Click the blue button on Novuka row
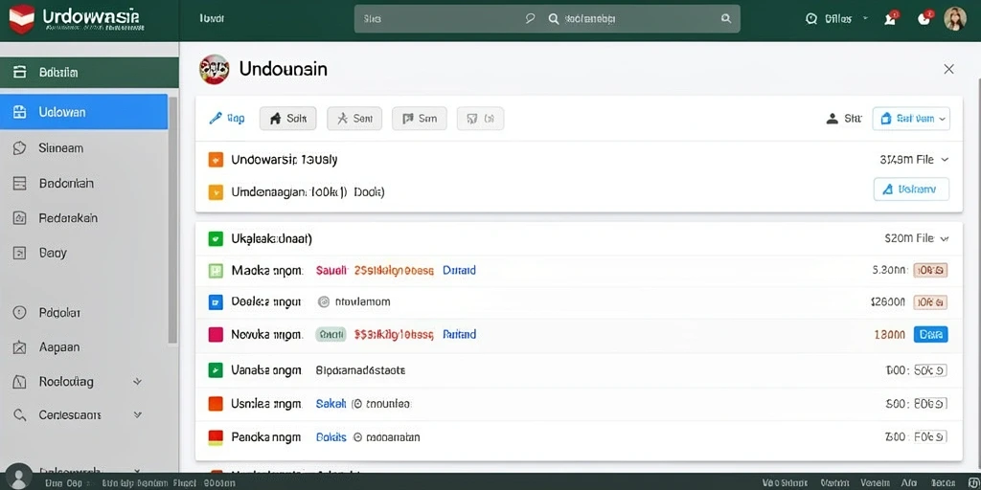 pyautogui.click(x=930, y=334)
